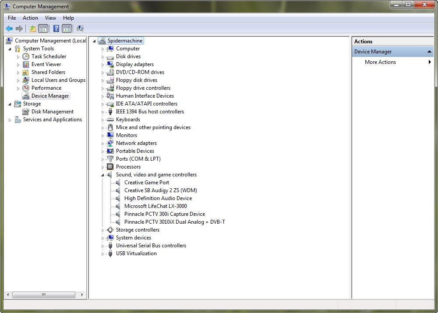Expand the Portable Devices category
The height and width of the screenshot is (313, 438).
(102, 151)
